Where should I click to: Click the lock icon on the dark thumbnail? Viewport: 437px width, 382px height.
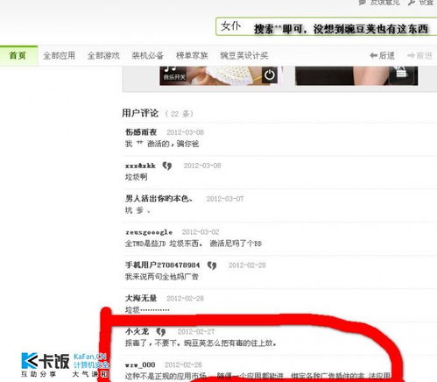(x=401, y=72)
